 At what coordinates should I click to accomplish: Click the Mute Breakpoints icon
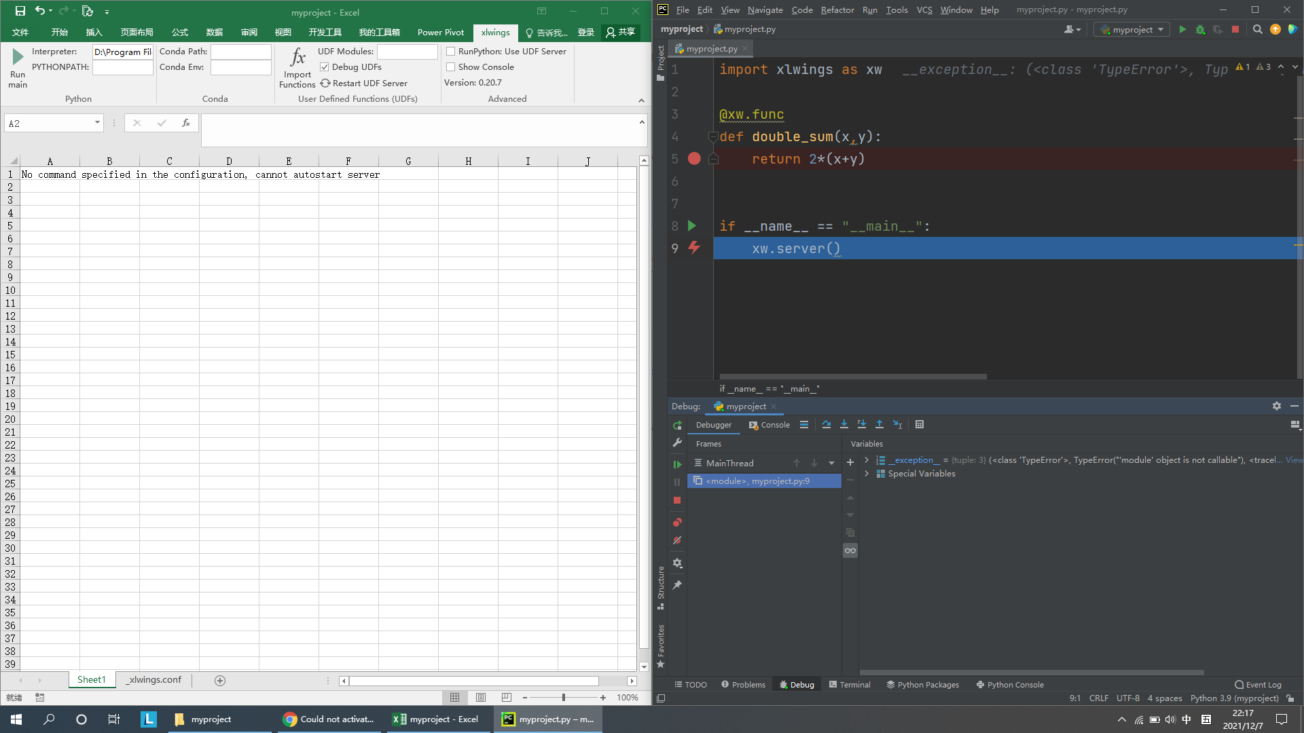(676, 541)
